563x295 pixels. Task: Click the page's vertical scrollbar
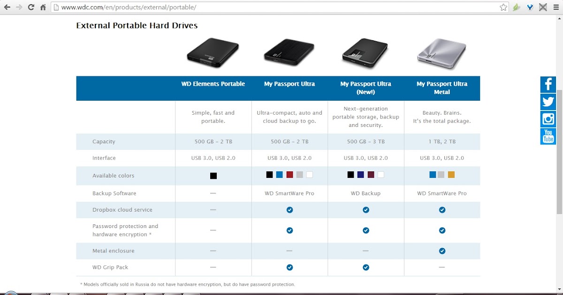tap(559, 153)
